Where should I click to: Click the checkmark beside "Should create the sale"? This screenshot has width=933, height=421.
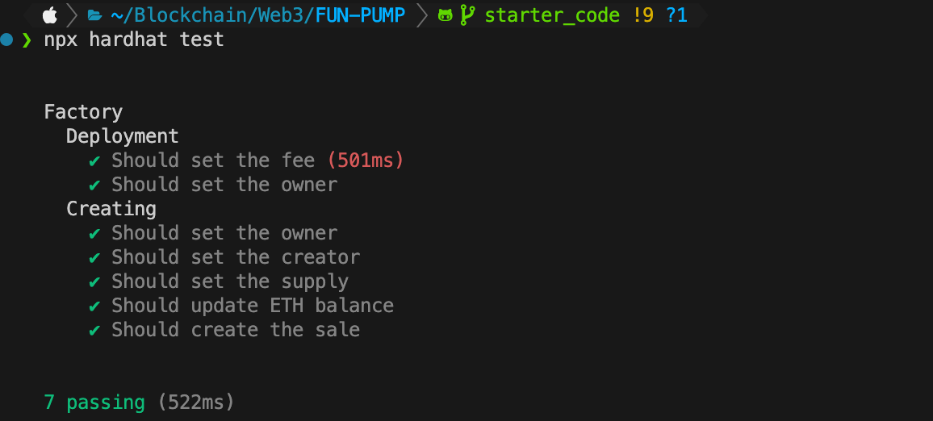(x=94, y=330)
